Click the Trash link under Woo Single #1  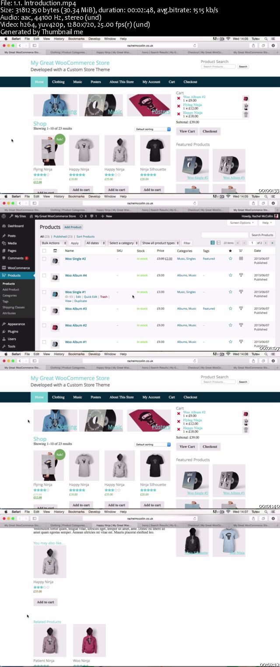[x=104, y=297]
